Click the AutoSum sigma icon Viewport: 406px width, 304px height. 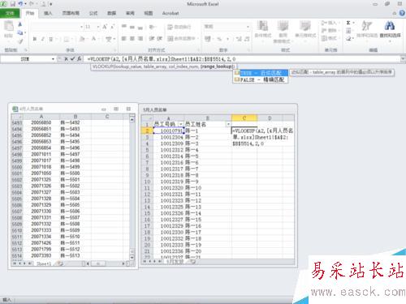tap(348, 23)
